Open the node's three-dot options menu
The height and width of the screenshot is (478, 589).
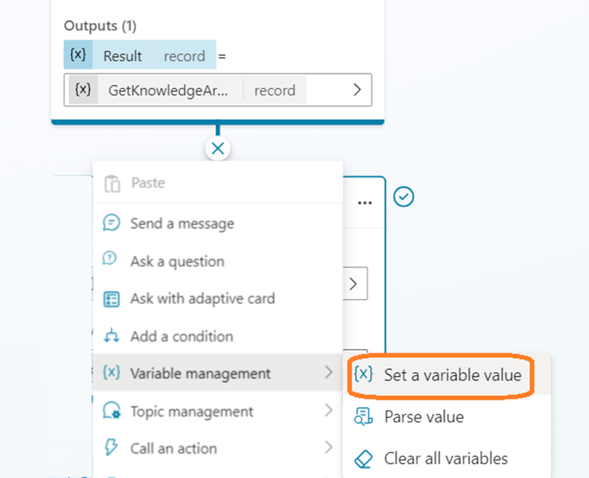pyautogui.click(x=365, y=202)
